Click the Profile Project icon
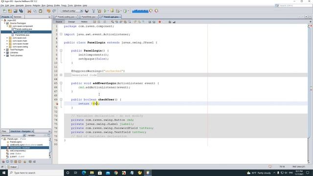Screen dimensions: 313x176 point(125,11)
